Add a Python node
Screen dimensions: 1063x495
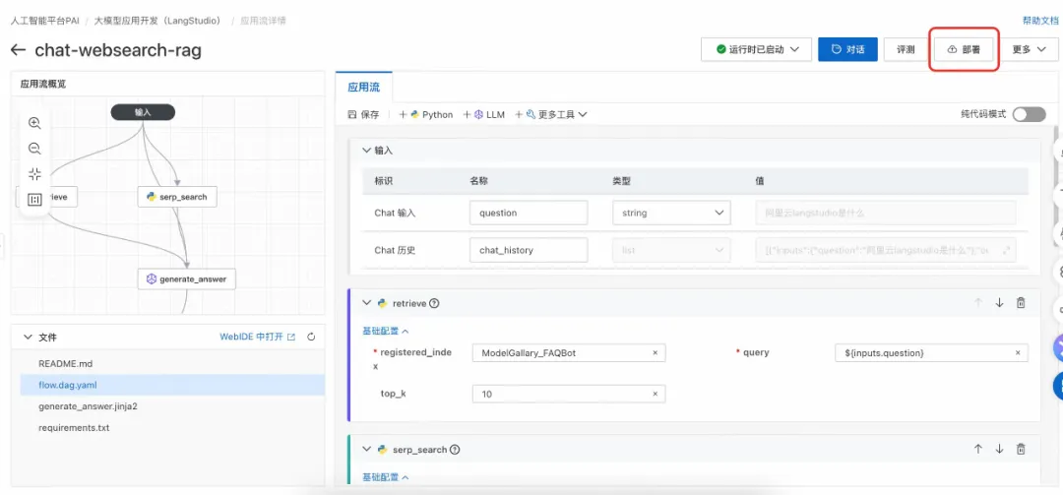tap(426, 114)
